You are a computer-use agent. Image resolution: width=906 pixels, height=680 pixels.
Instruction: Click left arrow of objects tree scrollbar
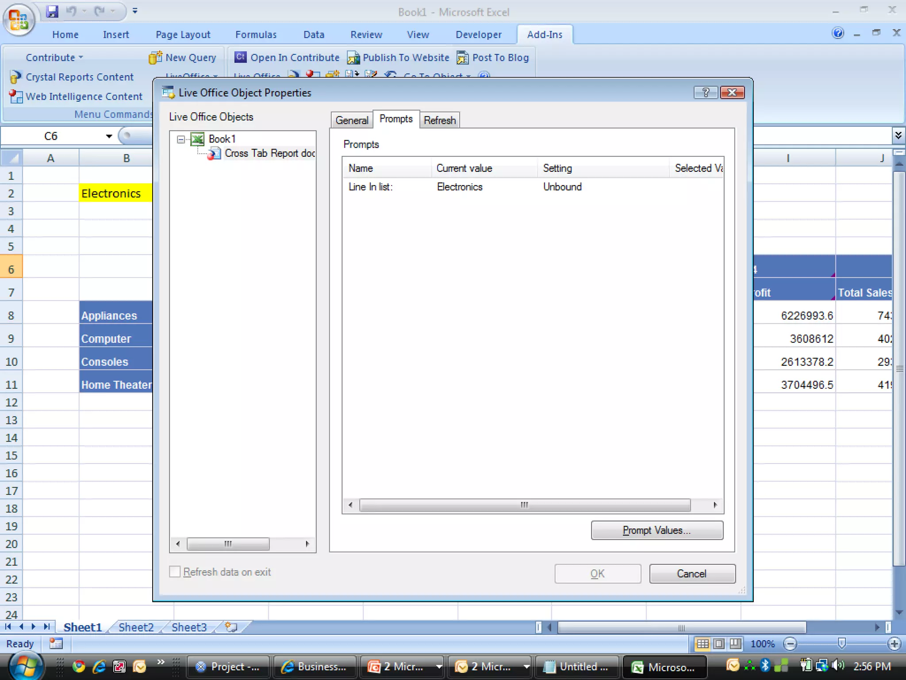[178, 544]
